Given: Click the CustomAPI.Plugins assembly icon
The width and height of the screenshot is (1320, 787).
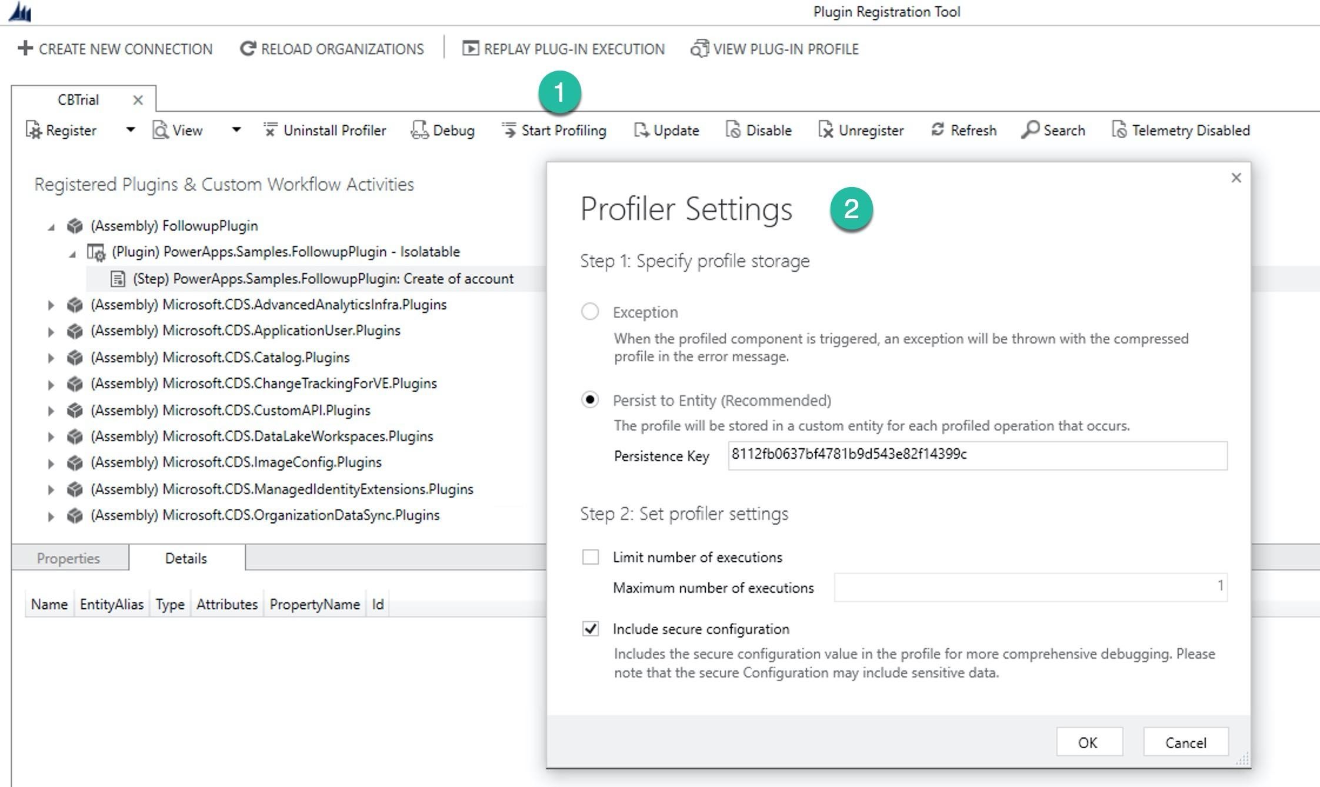Looking at the screenshot, I should click(75, 410).
